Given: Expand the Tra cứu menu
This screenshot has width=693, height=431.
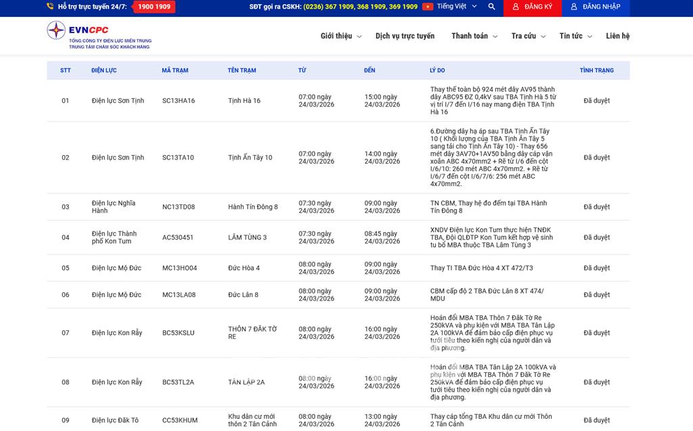Looking at the screenshot, I should click(528, 36).
